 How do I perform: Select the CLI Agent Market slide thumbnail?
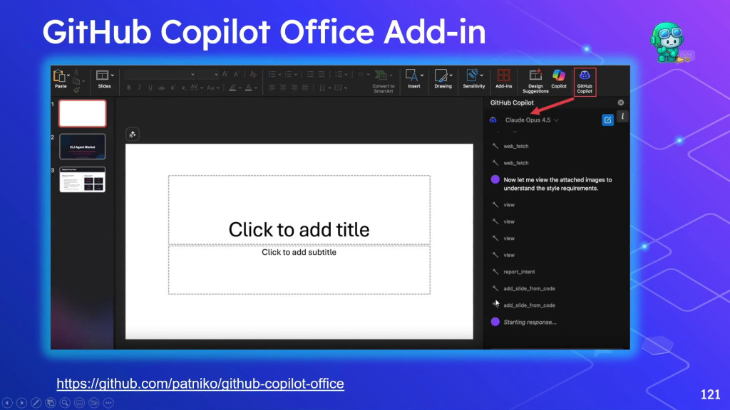83,147
